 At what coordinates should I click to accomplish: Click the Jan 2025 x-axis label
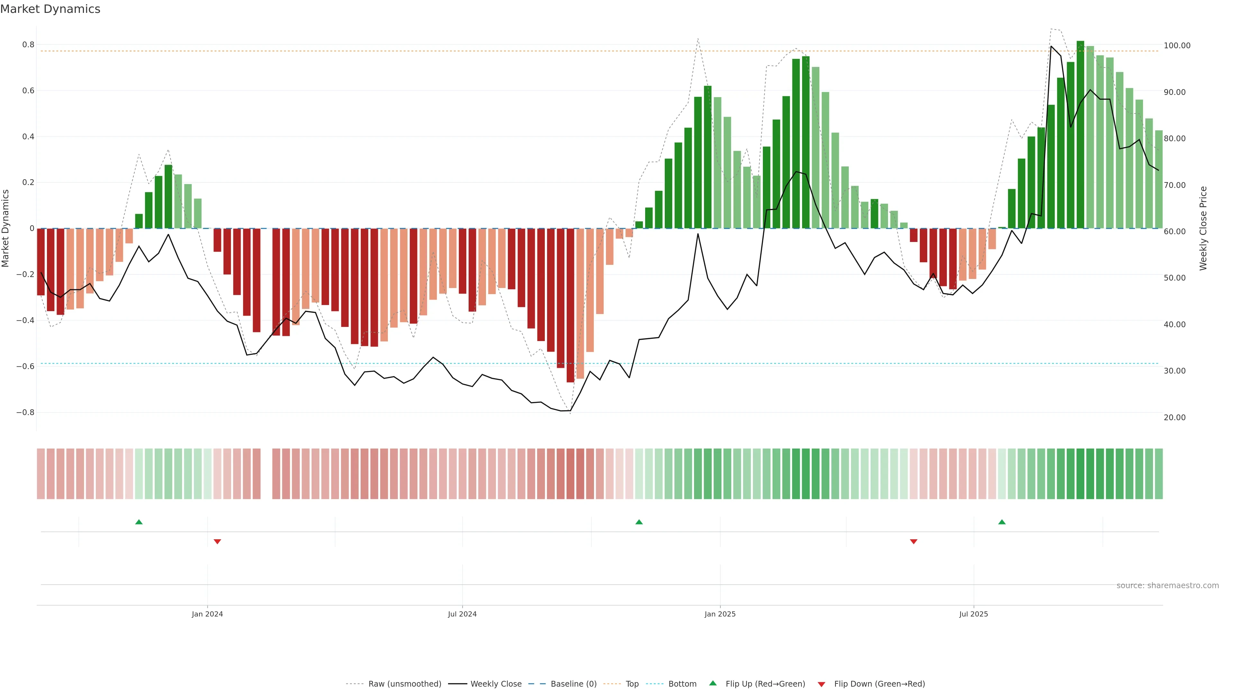point(720,614)
